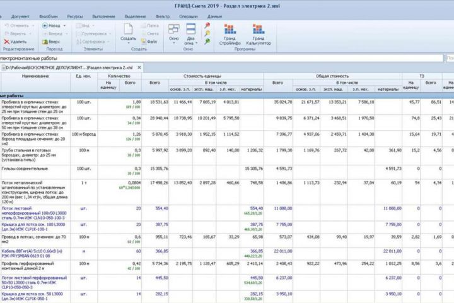Screen dimensions: 454x303
Task: Click the Общая стоимость column header
Action: click(x=332, y=76)
